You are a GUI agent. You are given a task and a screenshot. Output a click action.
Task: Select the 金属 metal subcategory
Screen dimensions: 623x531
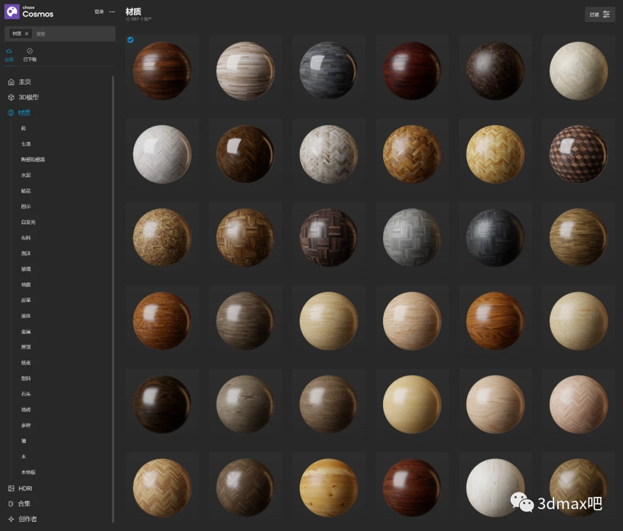pyautogui.click(x=26, y=332)
